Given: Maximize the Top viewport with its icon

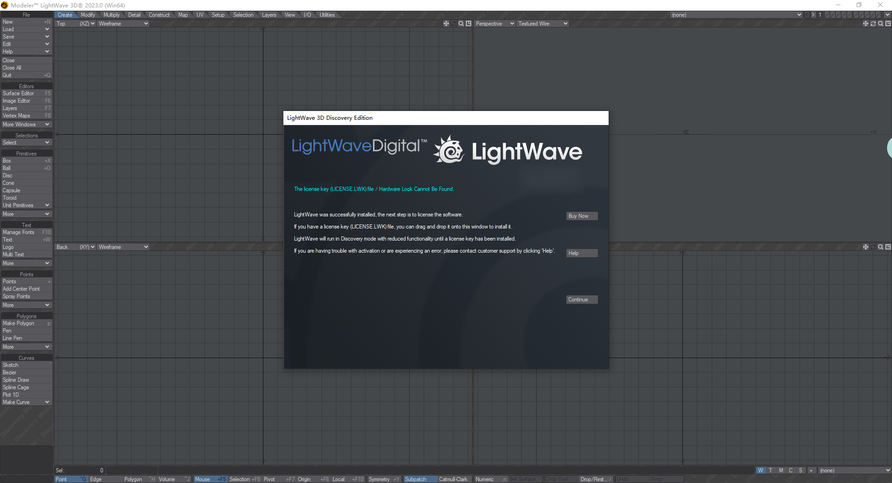Looking at the screenshot, I should click(x=468, y=24).
